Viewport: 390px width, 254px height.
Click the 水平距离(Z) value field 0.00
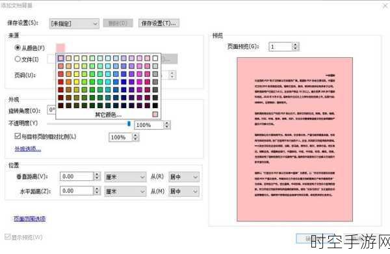click(x=77, y=191)
